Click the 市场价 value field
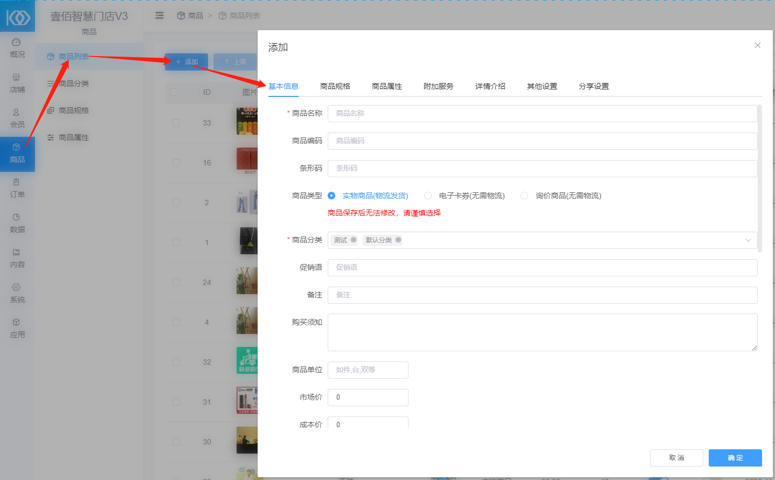775x480 pixels. 368,398
